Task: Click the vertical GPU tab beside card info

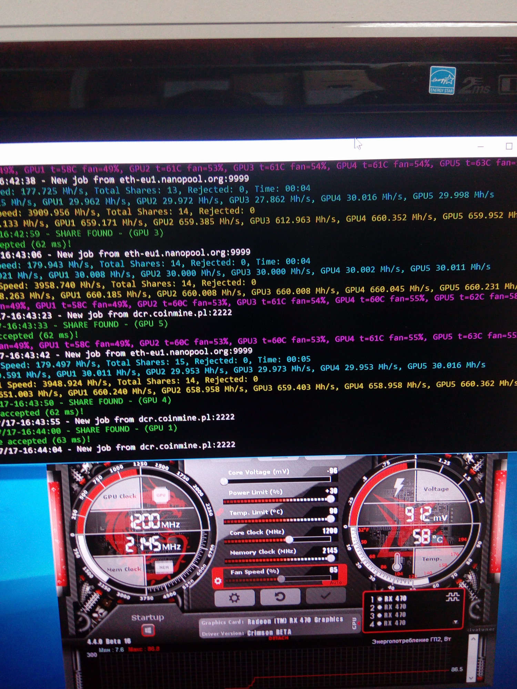Action: pos(355,623)
